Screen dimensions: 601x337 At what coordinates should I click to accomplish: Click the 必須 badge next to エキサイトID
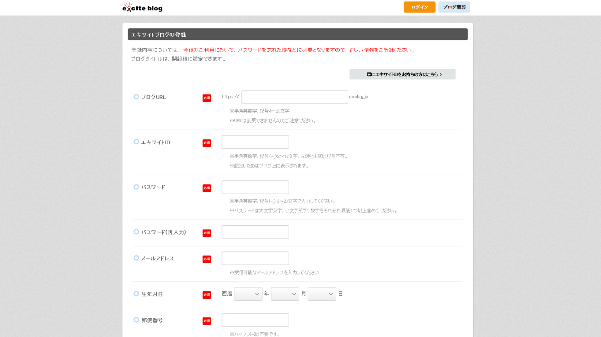(207, 143)
